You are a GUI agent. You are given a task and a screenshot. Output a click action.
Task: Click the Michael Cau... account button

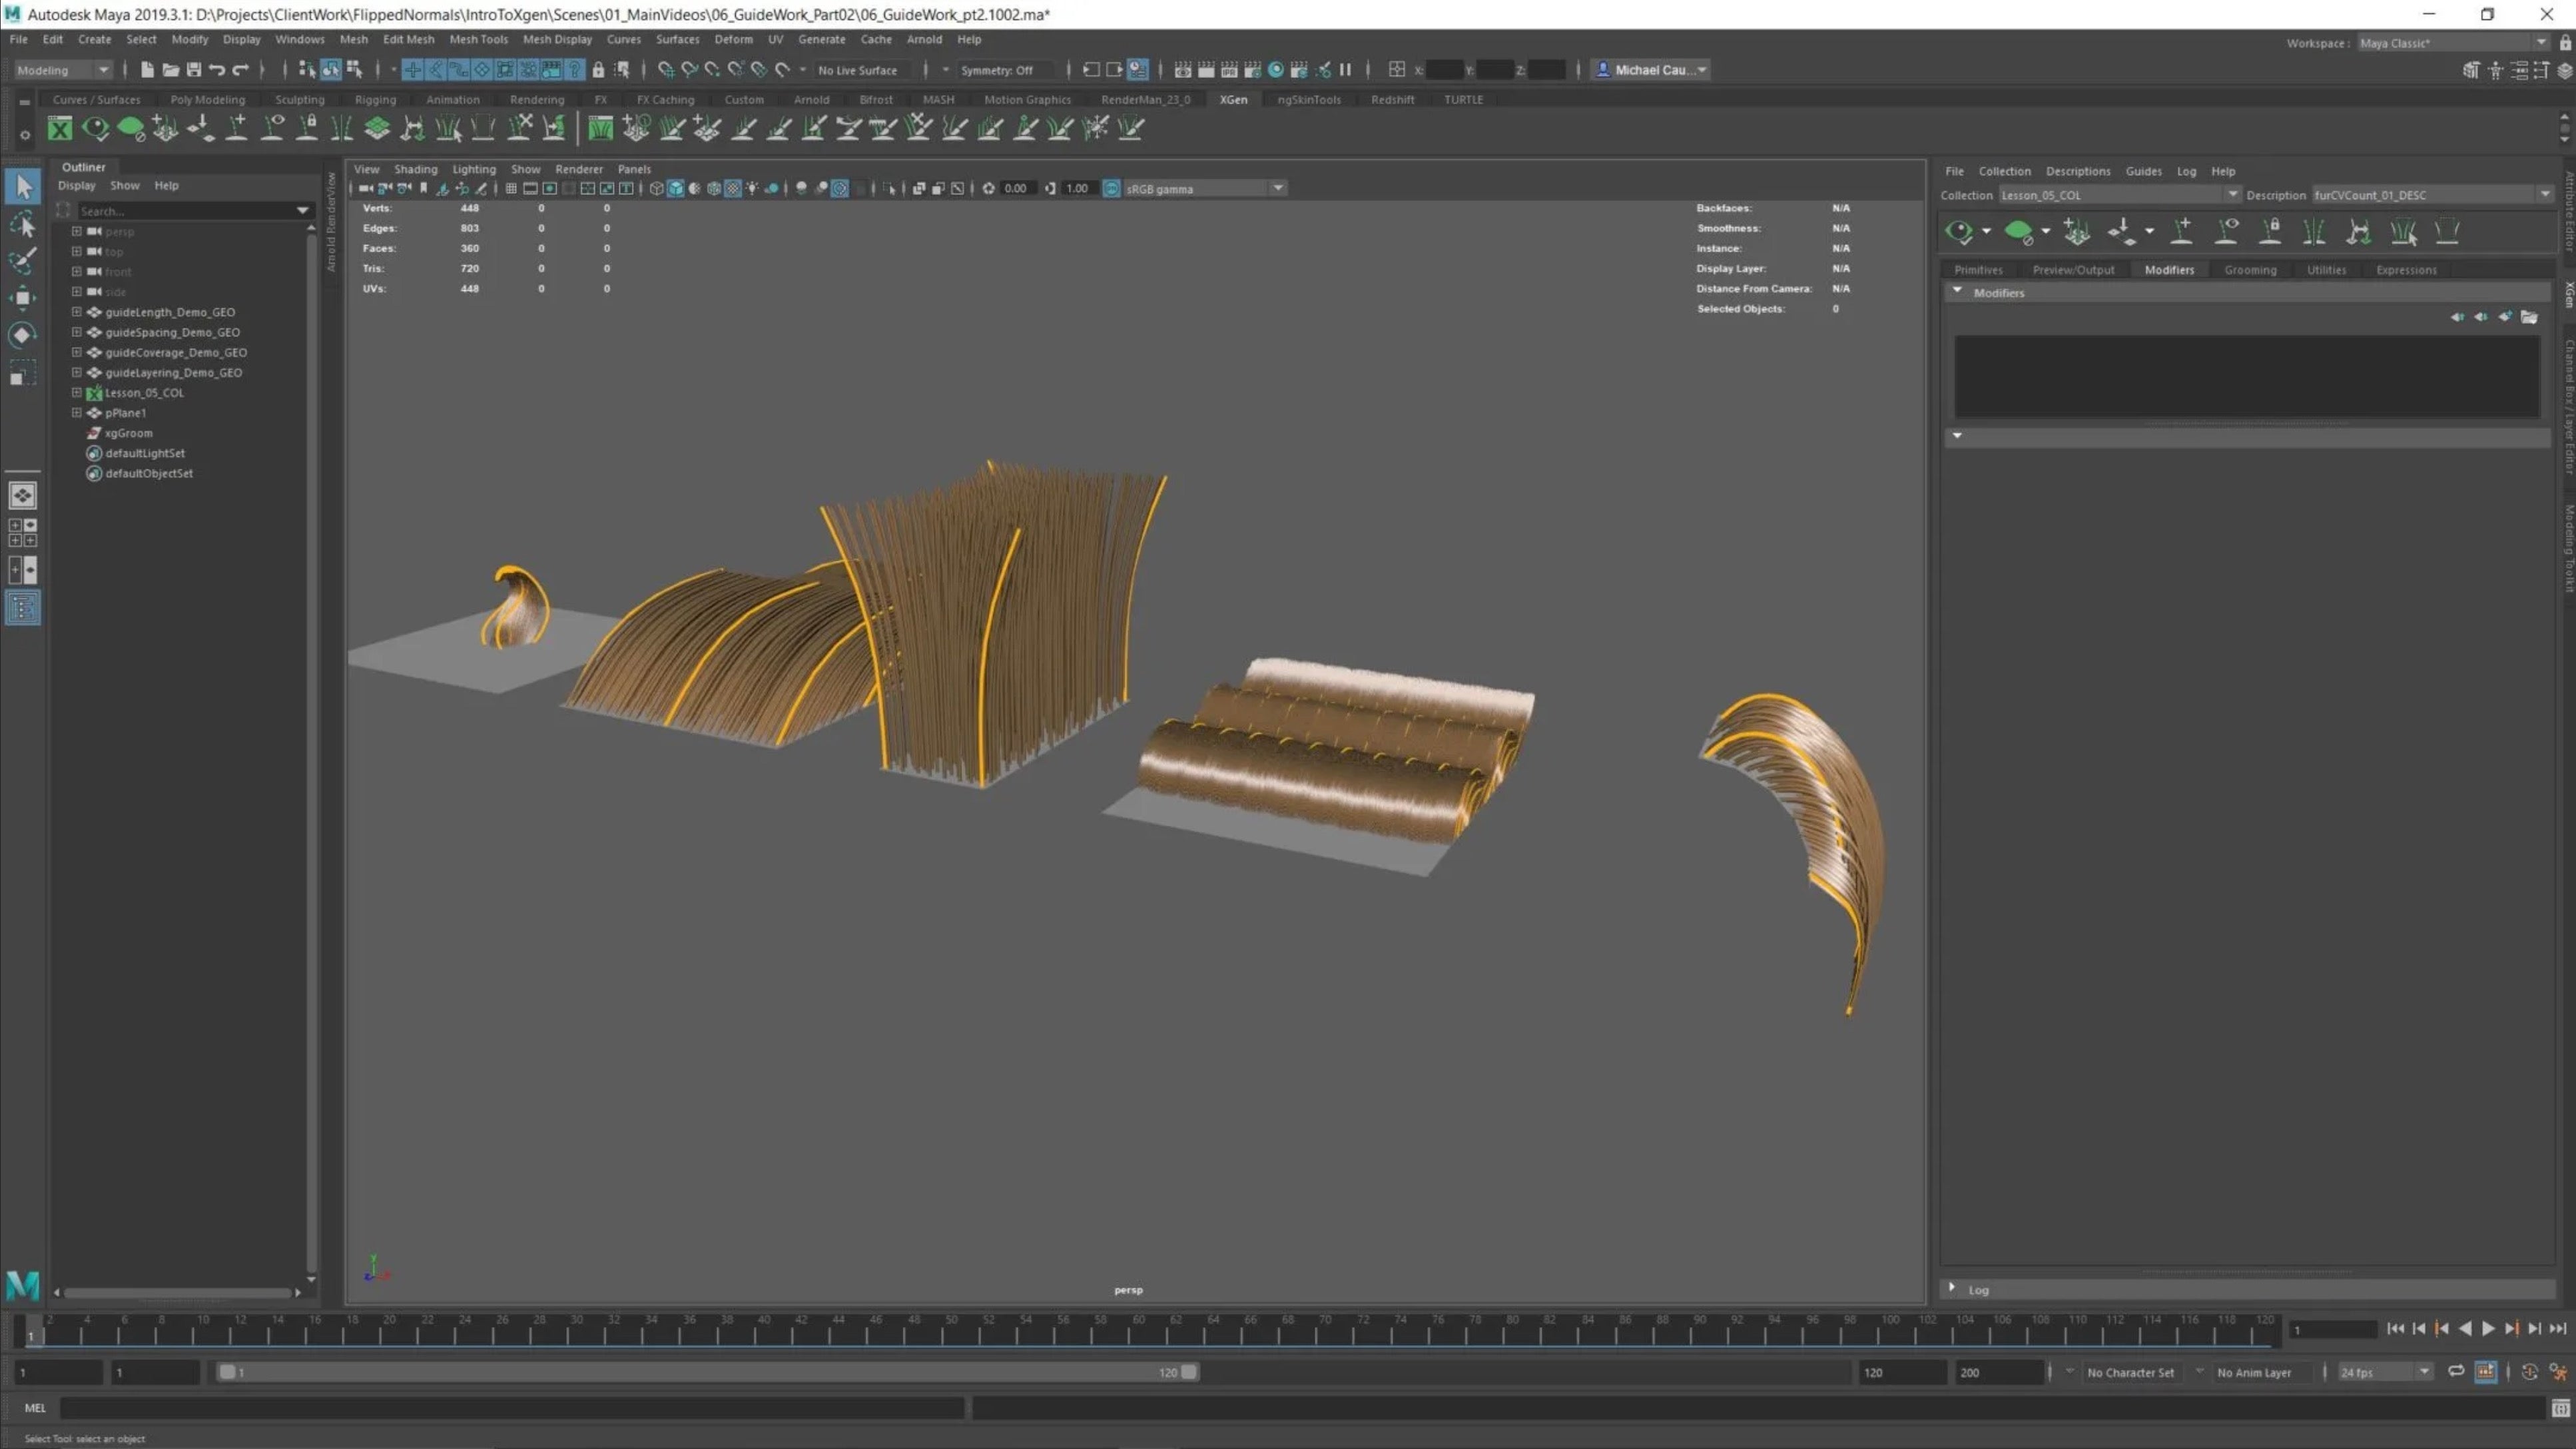click(x=1652, y=70)
